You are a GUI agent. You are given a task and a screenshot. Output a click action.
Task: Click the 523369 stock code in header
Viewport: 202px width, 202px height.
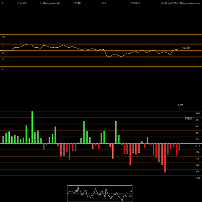pyautogui.click(x=135, y=3)
